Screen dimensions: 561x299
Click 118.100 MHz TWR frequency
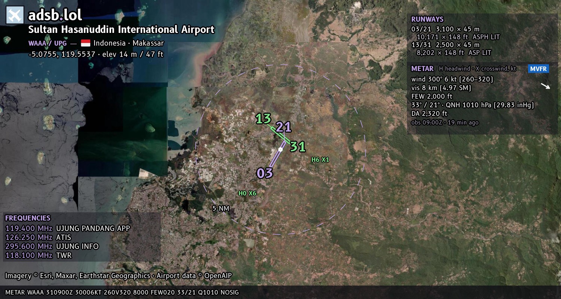pos(38,255)
